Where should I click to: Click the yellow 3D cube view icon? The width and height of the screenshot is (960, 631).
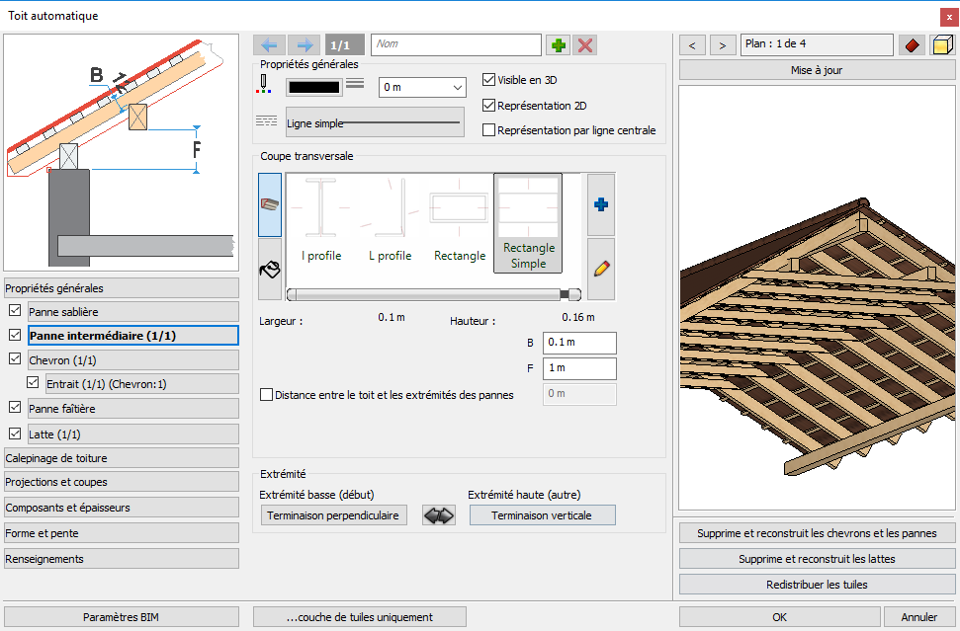pyautogui.click(x=942, y=45)
